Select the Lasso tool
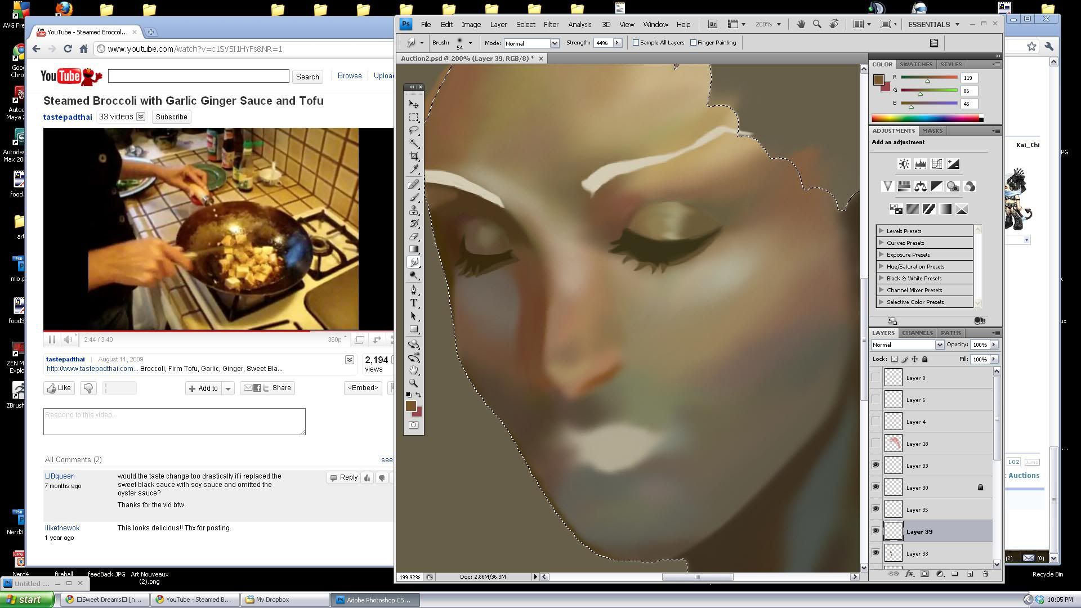The height and width of the screenshot is (608, 1081). [x=414, y=130]
